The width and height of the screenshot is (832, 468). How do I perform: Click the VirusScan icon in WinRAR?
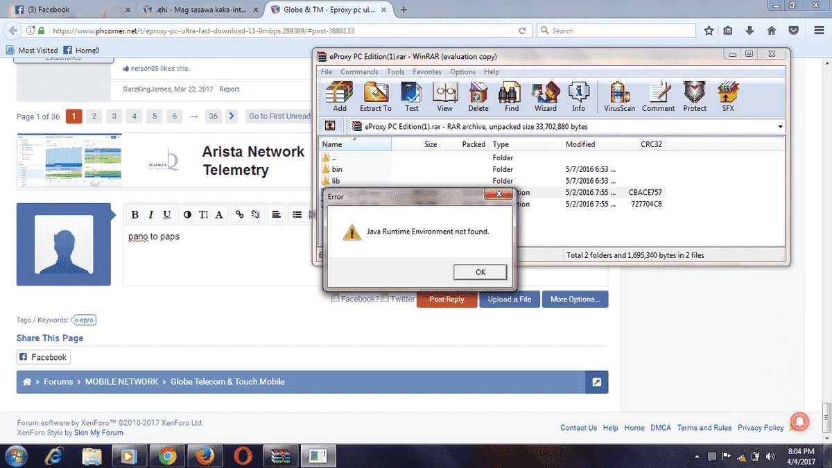(x=619, y=96)
